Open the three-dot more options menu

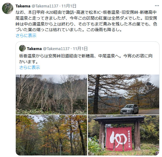tap(157, 6)
